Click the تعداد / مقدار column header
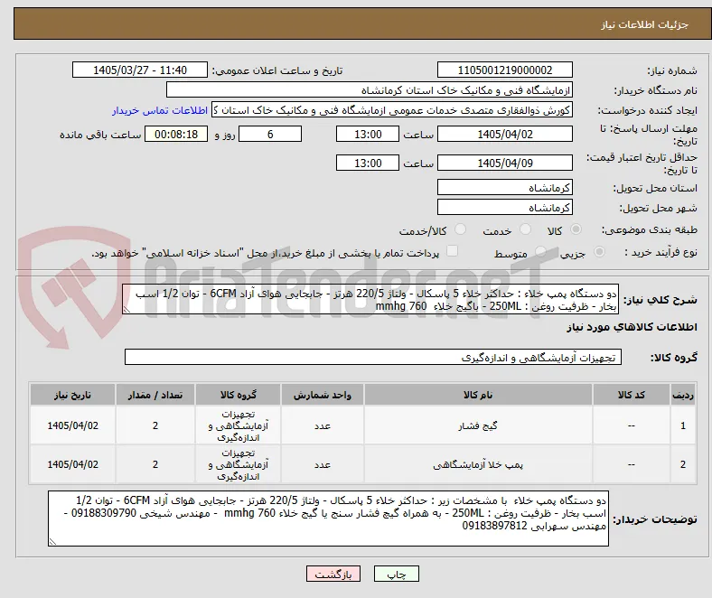The height and width of the screenshot is (598, 712). click(155, 395)
